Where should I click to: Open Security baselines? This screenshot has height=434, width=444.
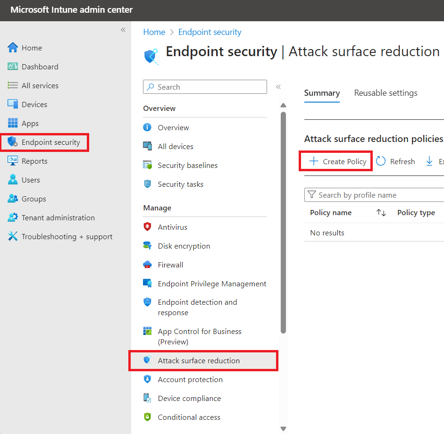coord(187,165)
